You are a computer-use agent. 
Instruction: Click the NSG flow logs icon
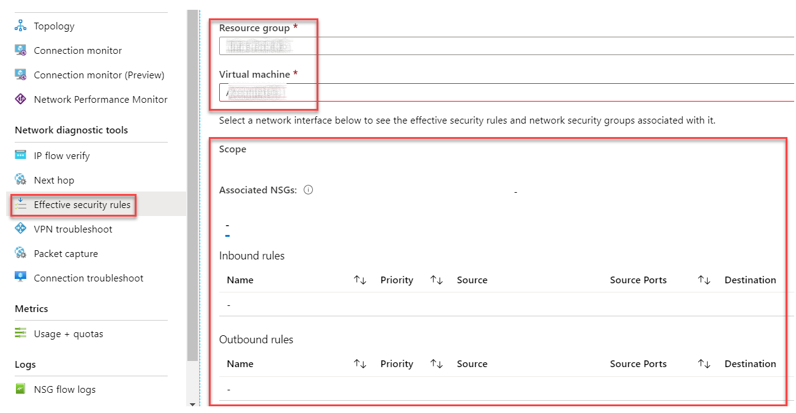point(21,389)
